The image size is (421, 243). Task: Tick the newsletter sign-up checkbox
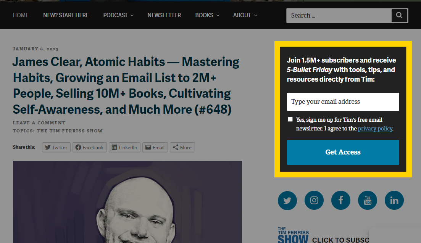(x=290, y=119)
